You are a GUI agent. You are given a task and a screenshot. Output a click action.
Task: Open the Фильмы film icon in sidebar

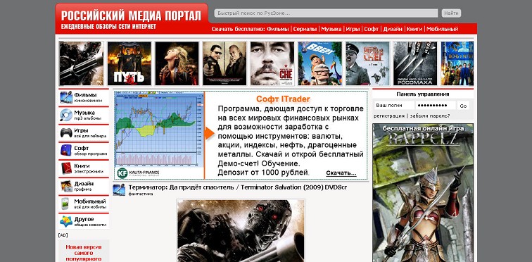click(66, 97)
